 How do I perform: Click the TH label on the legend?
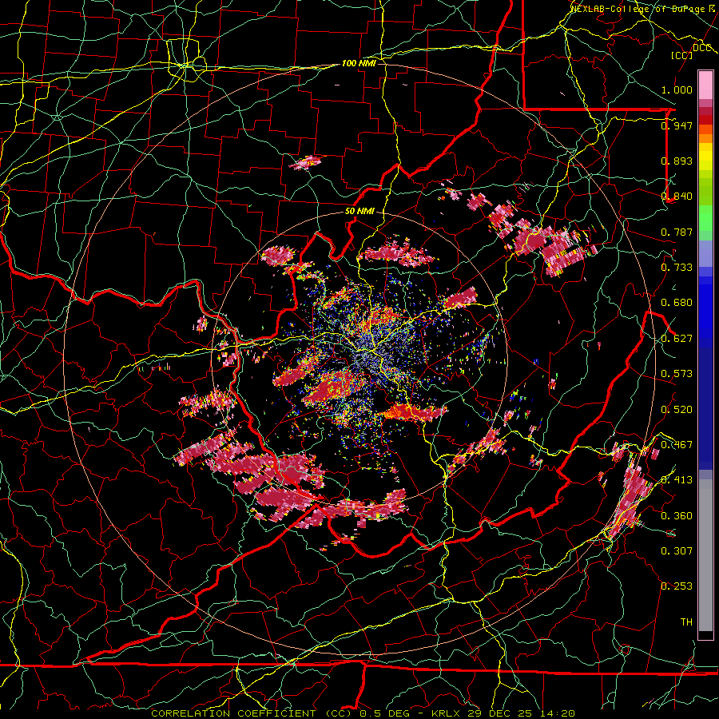coord(686,622)
